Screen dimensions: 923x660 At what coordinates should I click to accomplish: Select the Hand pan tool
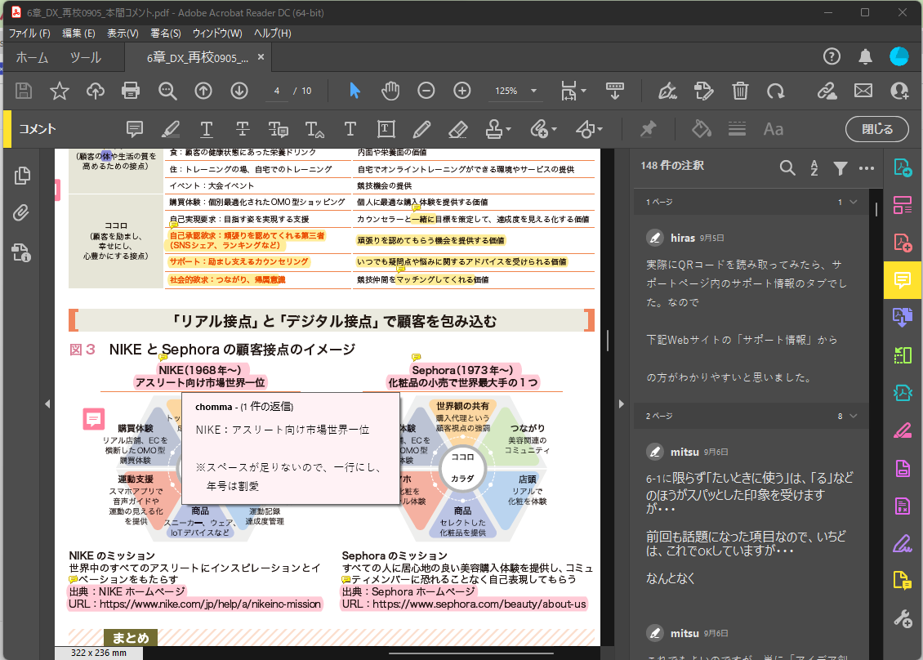click(x=390, y=91)
